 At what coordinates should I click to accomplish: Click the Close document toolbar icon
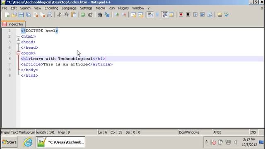(36, 15)
